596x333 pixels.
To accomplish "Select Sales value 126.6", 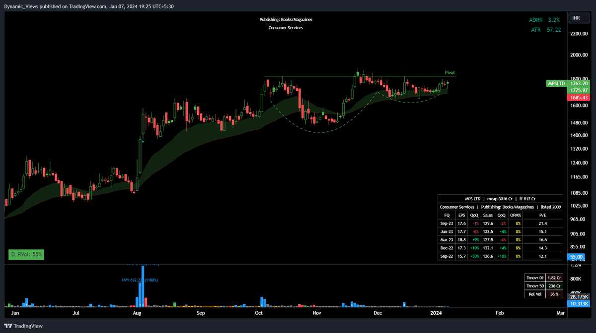I will pyautogui.click(x=488, y=256).
